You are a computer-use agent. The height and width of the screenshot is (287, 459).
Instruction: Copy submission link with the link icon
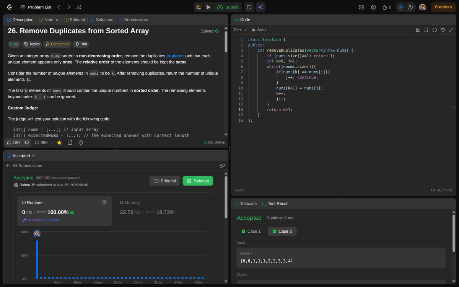pos(222,166)
